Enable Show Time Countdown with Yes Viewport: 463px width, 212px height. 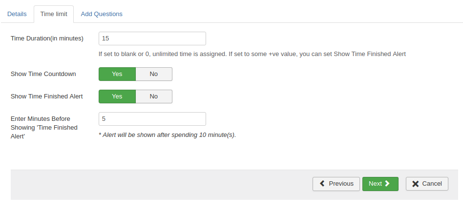pos(117,74)
